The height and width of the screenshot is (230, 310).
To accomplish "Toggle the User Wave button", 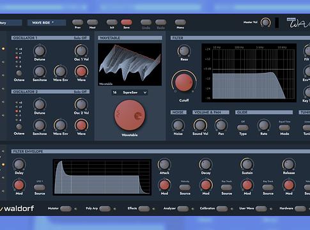I will (x=261, y=208).
